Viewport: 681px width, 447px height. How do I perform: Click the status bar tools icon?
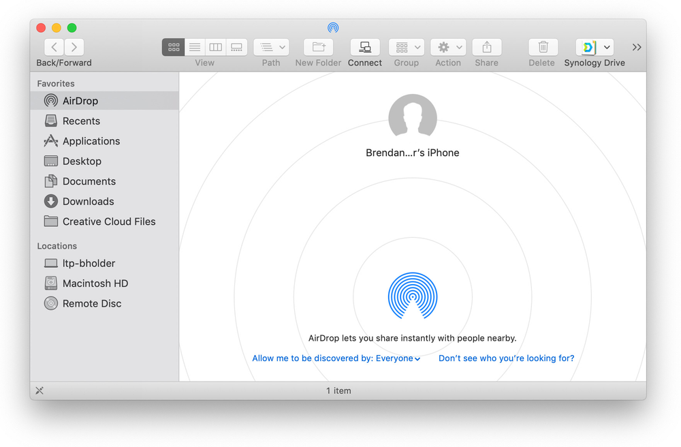click(x=39, y=390)
